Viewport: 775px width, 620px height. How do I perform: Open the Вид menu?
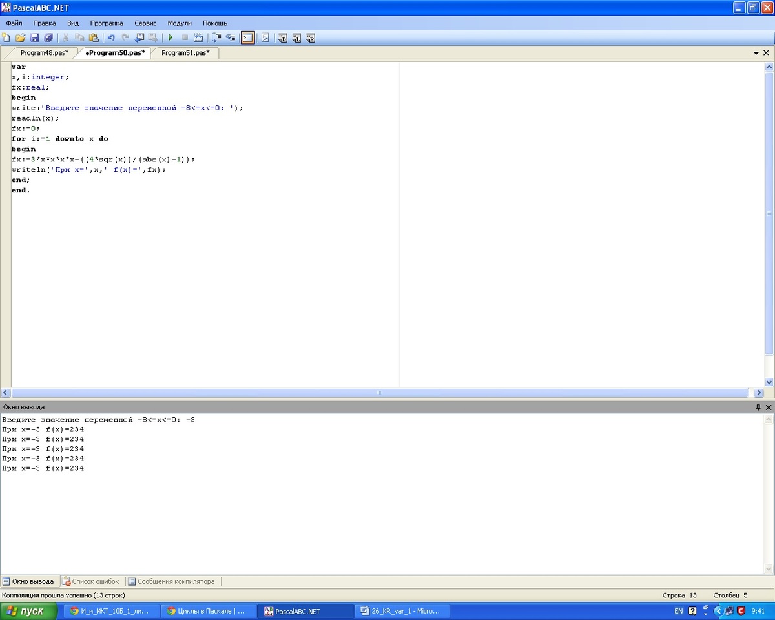click(73, 23)
